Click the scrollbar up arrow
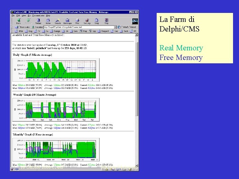Screen dimensions: 239x179 136,35
